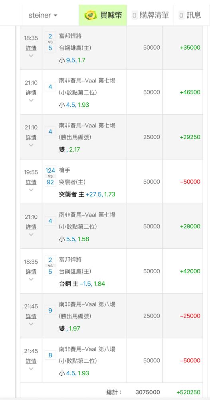Expand chevron under the 雙 1.97 第八場 bet
The image size is (210, 400).
click(x=31, y=324)
